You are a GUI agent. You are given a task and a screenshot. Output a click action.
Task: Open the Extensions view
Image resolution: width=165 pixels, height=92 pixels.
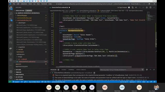[11, 37]
